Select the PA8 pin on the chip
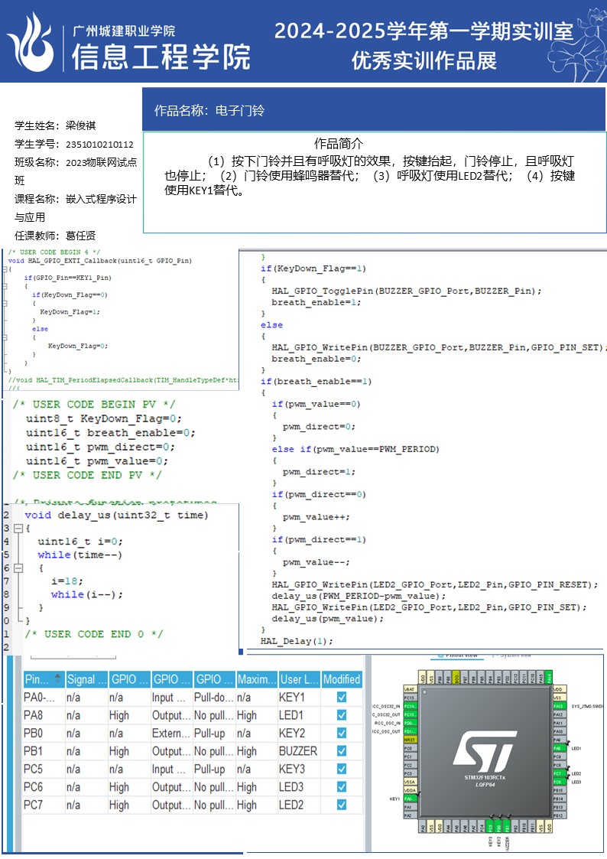The width and height of the screenshot is (607, 859). click(557, 748)
